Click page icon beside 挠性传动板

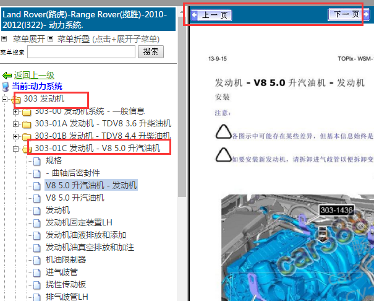(x=36, y=286)
